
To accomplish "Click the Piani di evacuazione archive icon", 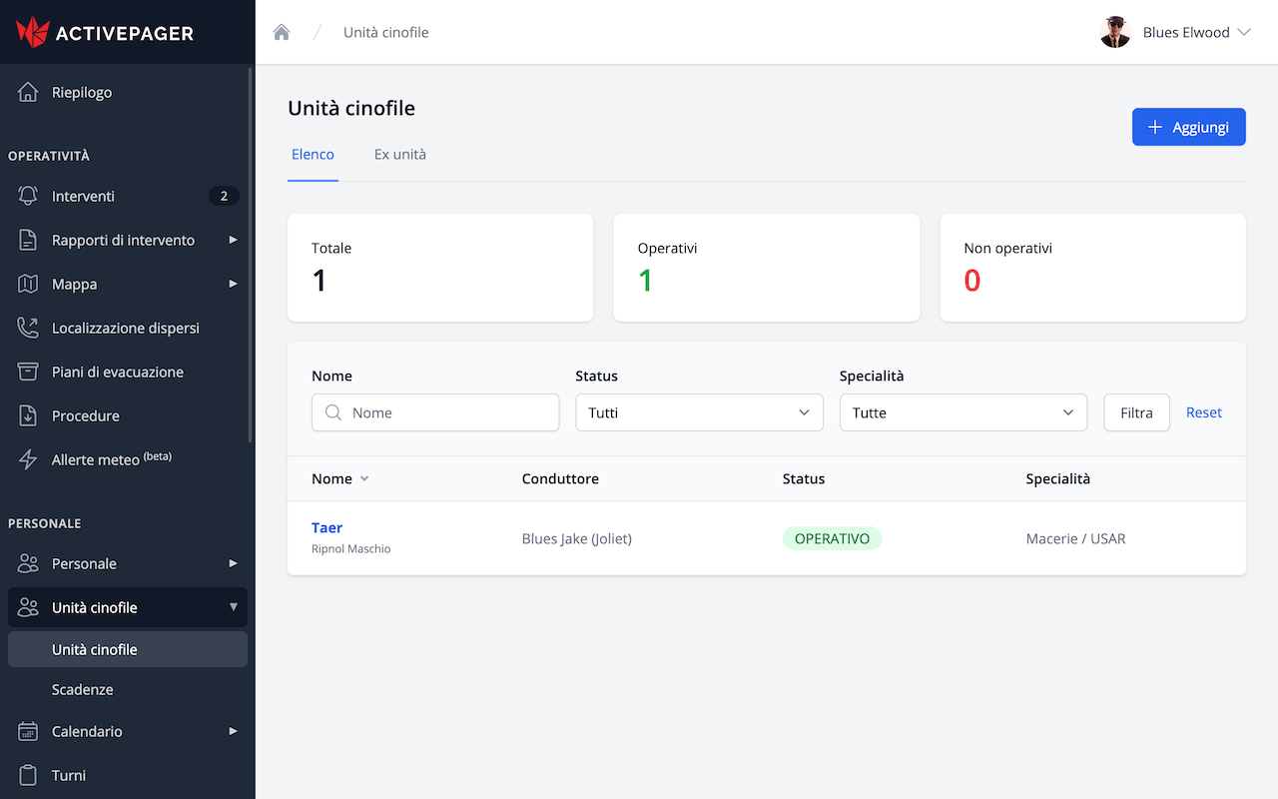I will click(x=28, y=372).
